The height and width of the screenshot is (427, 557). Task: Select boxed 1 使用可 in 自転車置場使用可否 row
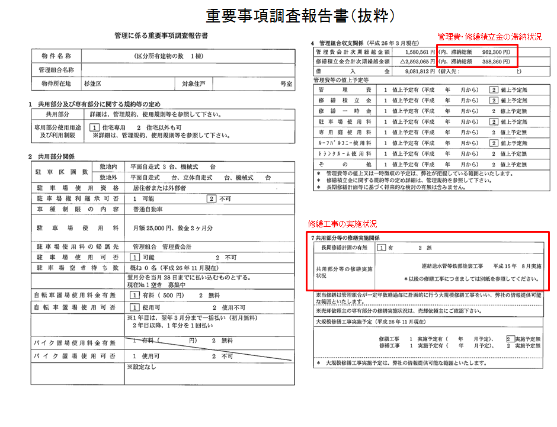coord(145,307)
